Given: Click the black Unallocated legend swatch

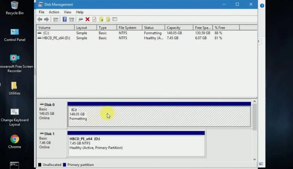Looking at the screenshot, I should tap(40, 165).
